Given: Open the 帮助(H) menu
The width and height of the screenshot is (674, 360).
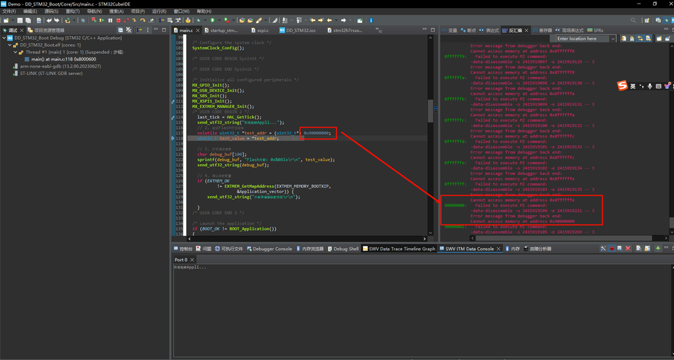Looking at the screenshot, I should tap(204, 11).
